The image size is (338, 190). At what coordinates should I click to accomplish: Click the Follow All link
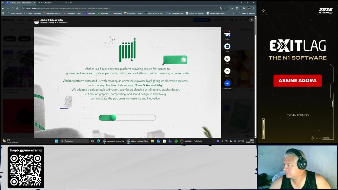(63, 23)
